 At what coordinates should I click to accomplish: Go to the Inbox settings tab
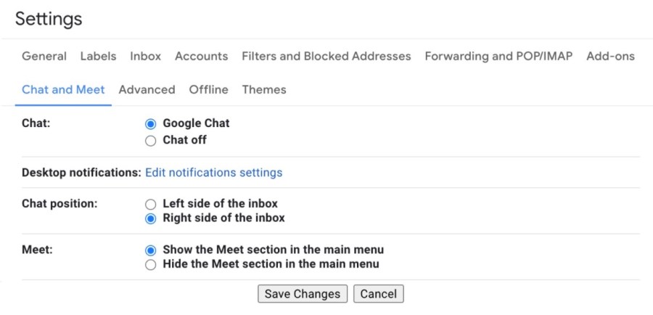pyautogui.click(x=145, y=56)
